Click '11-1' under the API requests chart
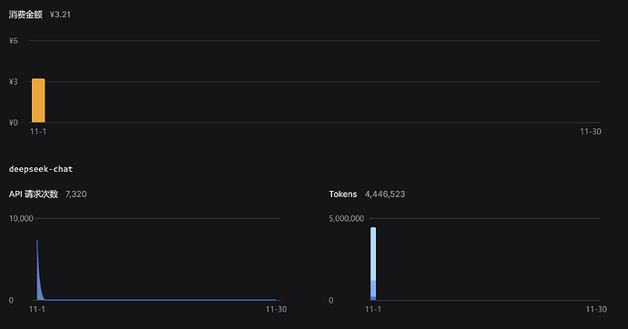628x329 pixels. 36,309
